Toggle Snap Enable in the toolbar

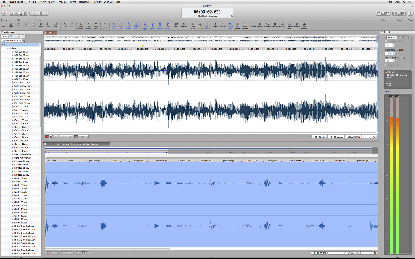coord(114,25)
